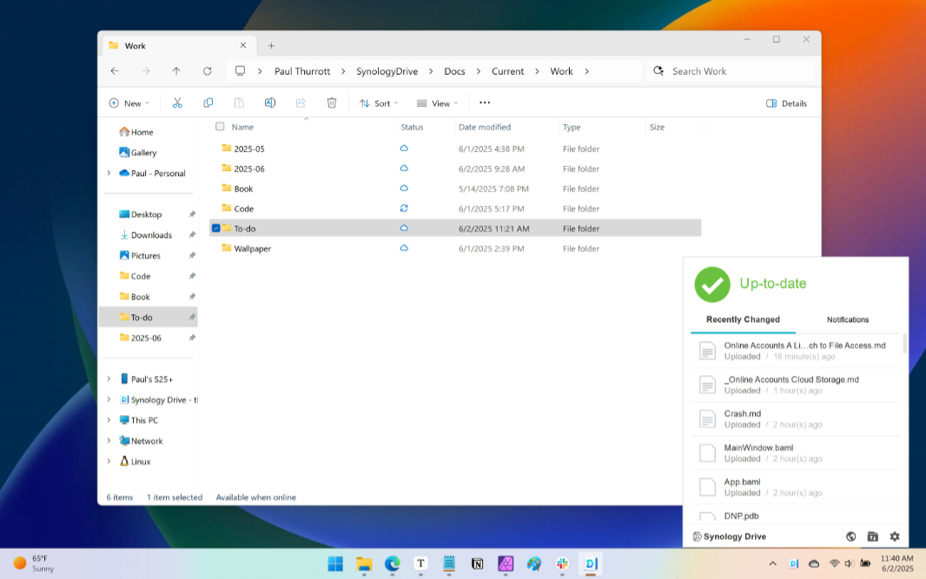This screenshot has height=579, width=926.
Task: Select the Recently Changed tab
Action: 743,319
